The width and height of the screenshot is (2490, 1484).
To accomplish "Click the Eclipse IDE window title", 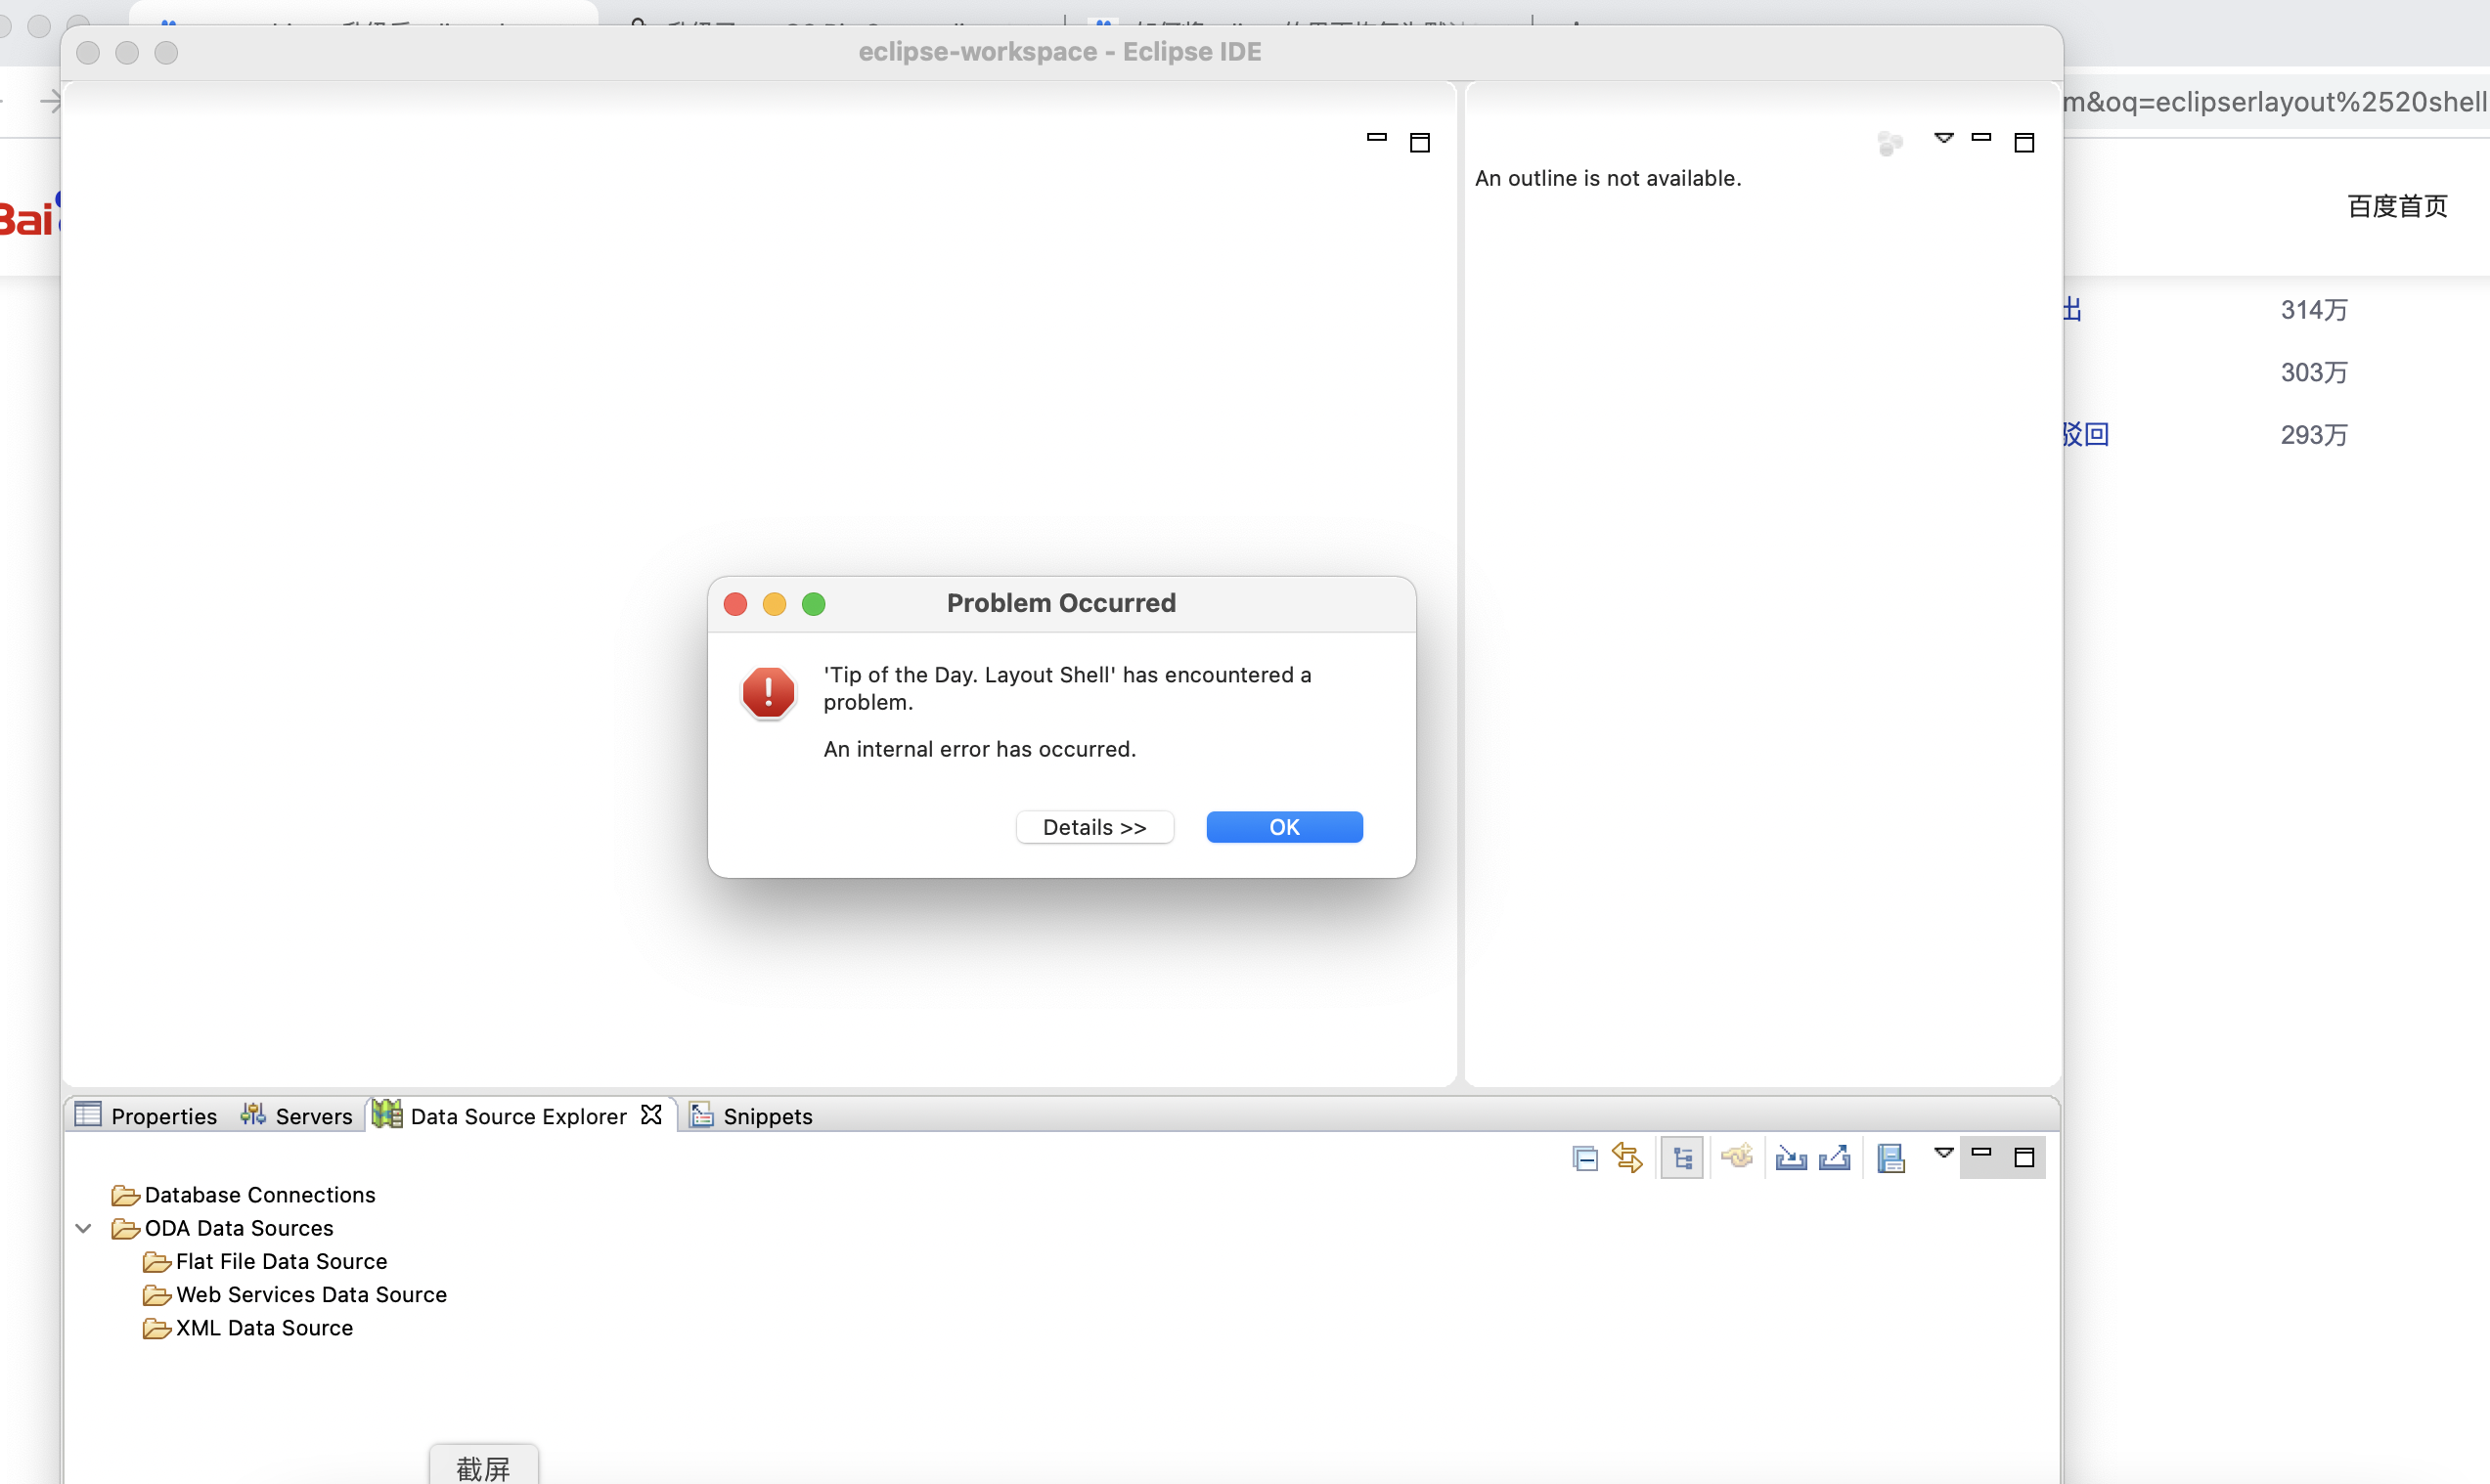I will pyautogui.click(x=1059, y=52).
